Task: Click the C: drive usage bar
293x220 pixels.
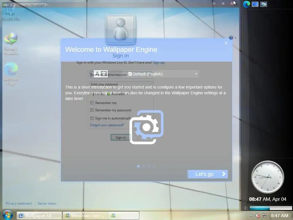Action: pyautogui.click(x=271, y=208)
